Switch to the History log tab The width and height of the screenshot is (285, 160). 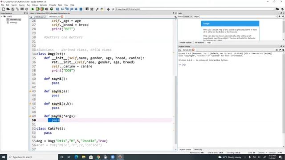point(198,150)
